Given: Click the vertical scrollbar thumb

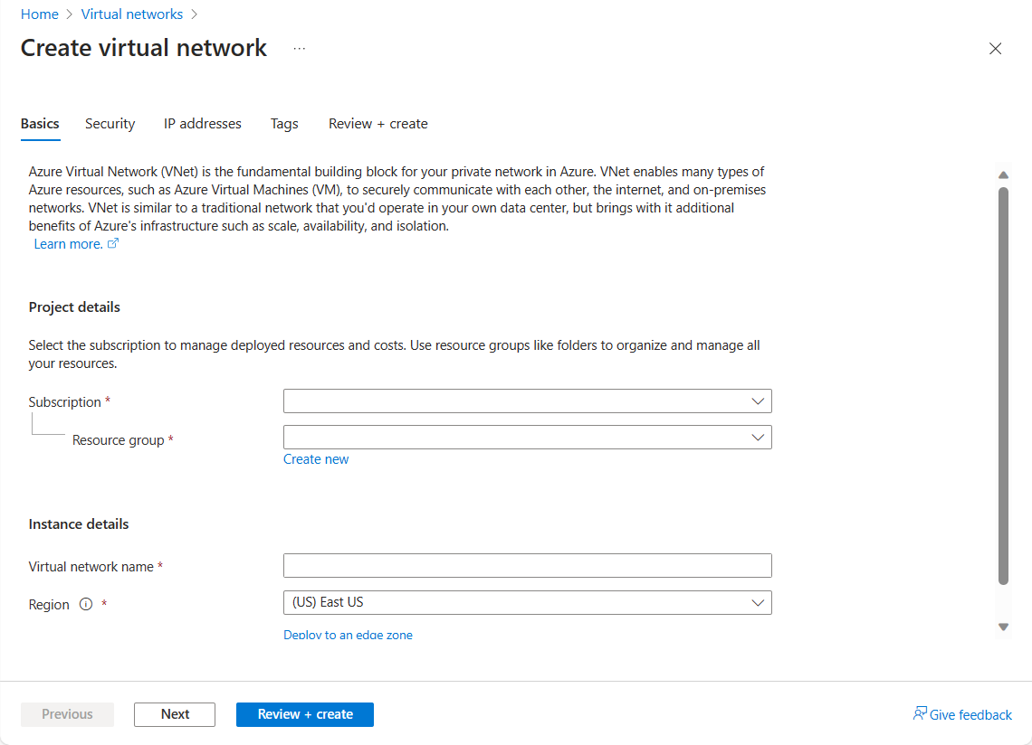Looking at the screenshot, I should click(1003, 386).
